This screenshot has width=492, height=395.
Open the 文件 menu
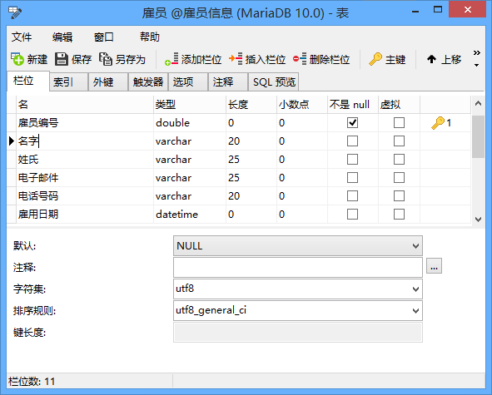pos(22,37)
